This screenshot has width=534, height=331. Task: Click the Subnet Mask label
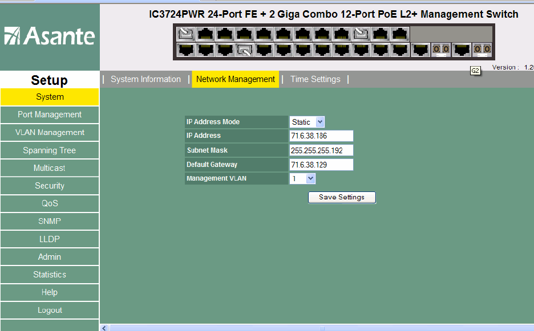click(207, 150)
